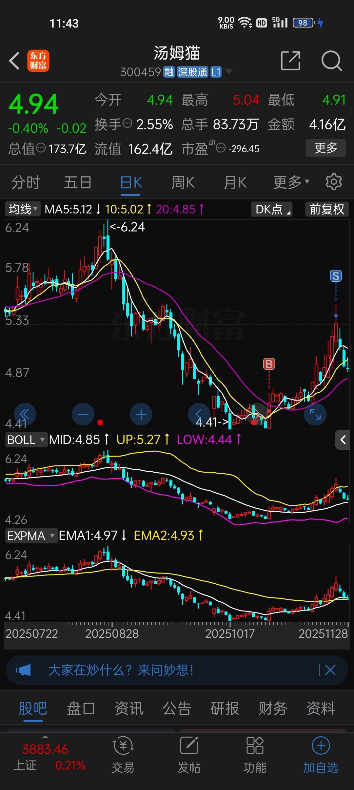Move chart left with single arrow
Screen dimensions: 354x790
[x=198, y=414]
